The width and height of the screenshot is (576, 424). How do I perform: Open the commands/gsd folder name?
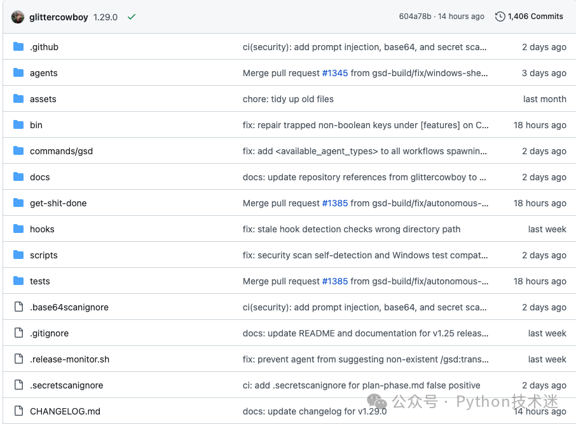pos(61,151)
